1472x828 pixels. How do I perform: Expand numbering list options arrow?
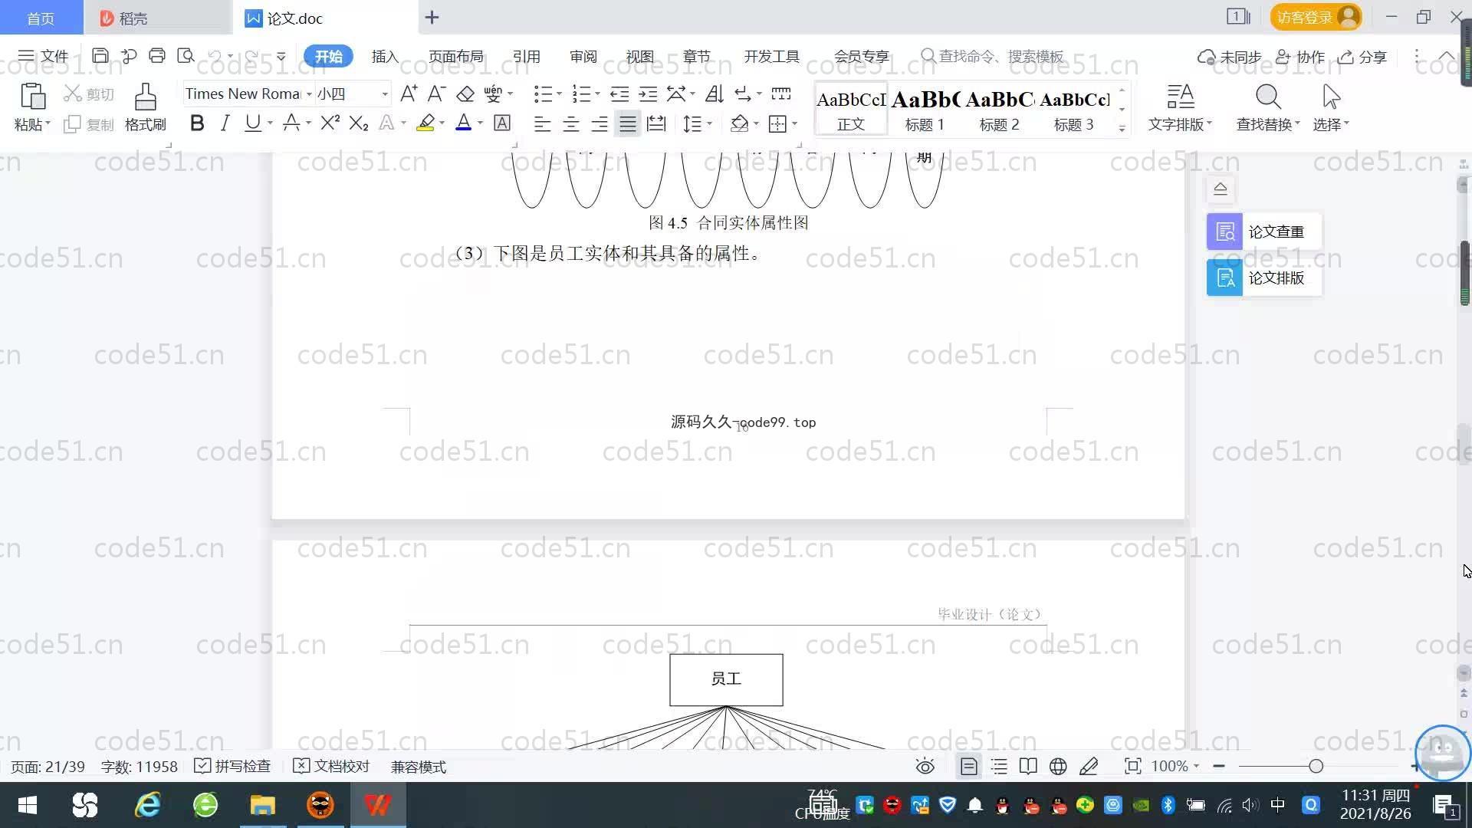click(x=597, y=94)
